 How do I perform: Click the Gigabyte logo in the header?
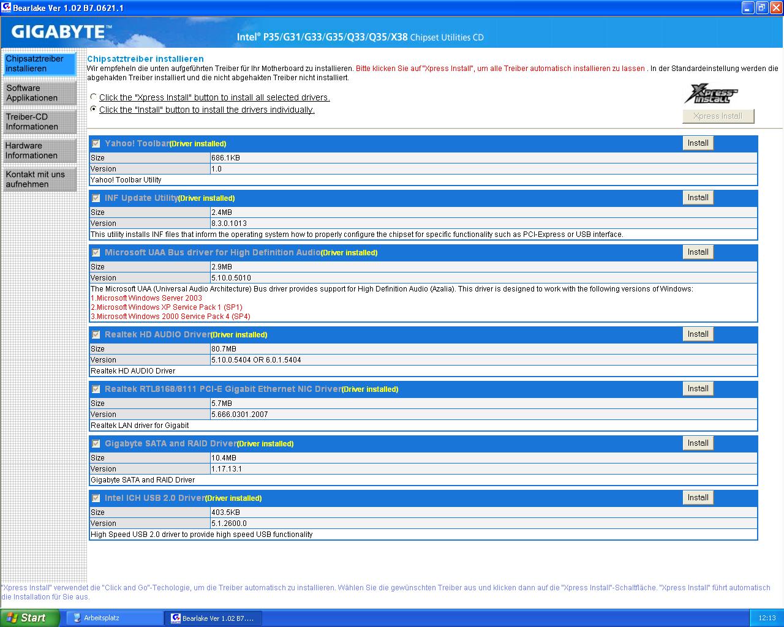[x=61, y=32]
